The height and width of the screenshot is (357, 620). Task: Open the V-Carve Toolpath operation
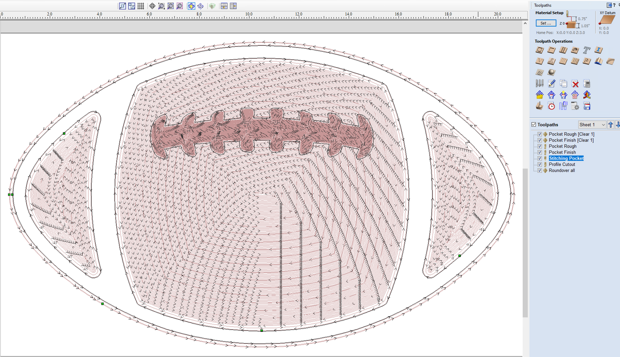pyautogui.click(x=540, y=62)
